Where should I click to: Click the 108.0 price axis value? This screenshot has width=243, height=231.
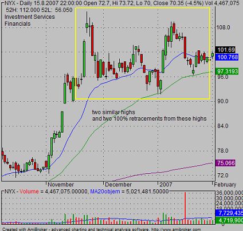tap(223, 27)
